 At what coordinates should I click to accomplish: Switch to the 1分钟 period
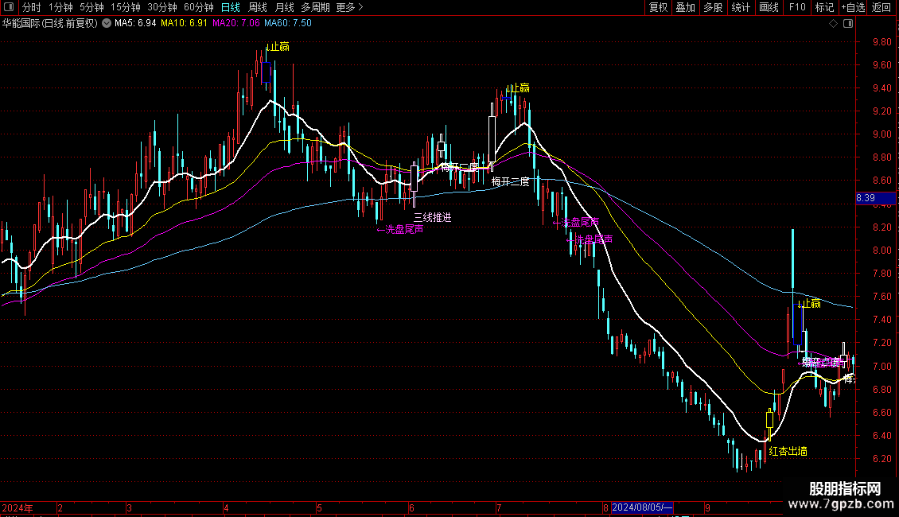(60, 7)
